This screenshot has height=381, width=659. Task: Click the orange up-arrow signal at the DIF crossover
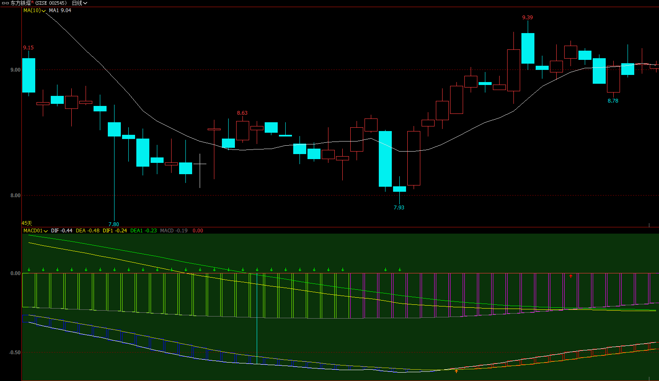click(456, 371)
